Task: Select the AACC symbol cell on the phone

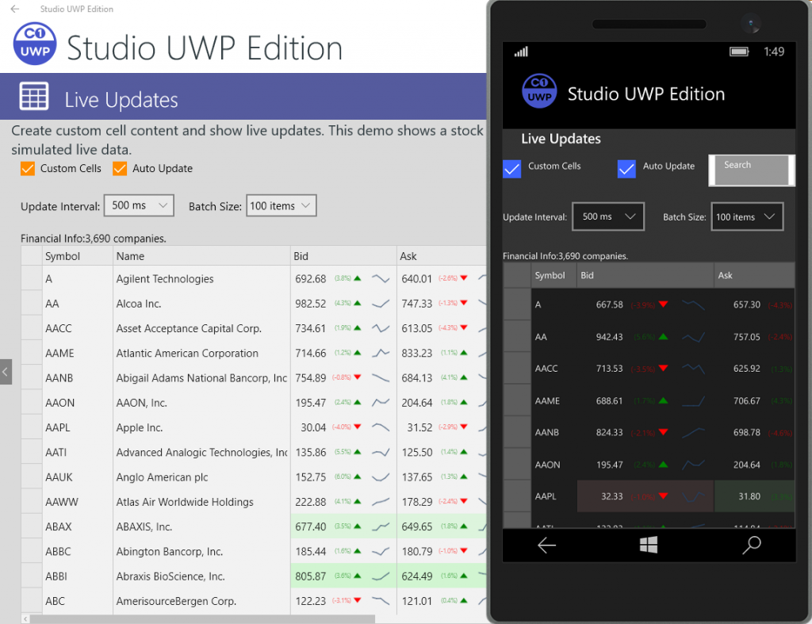Action: coord(554,369)
